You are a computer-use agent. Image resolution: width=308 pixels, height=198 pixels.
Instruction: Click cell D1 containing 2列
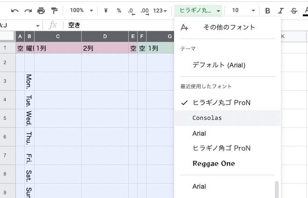coord(105,48)
